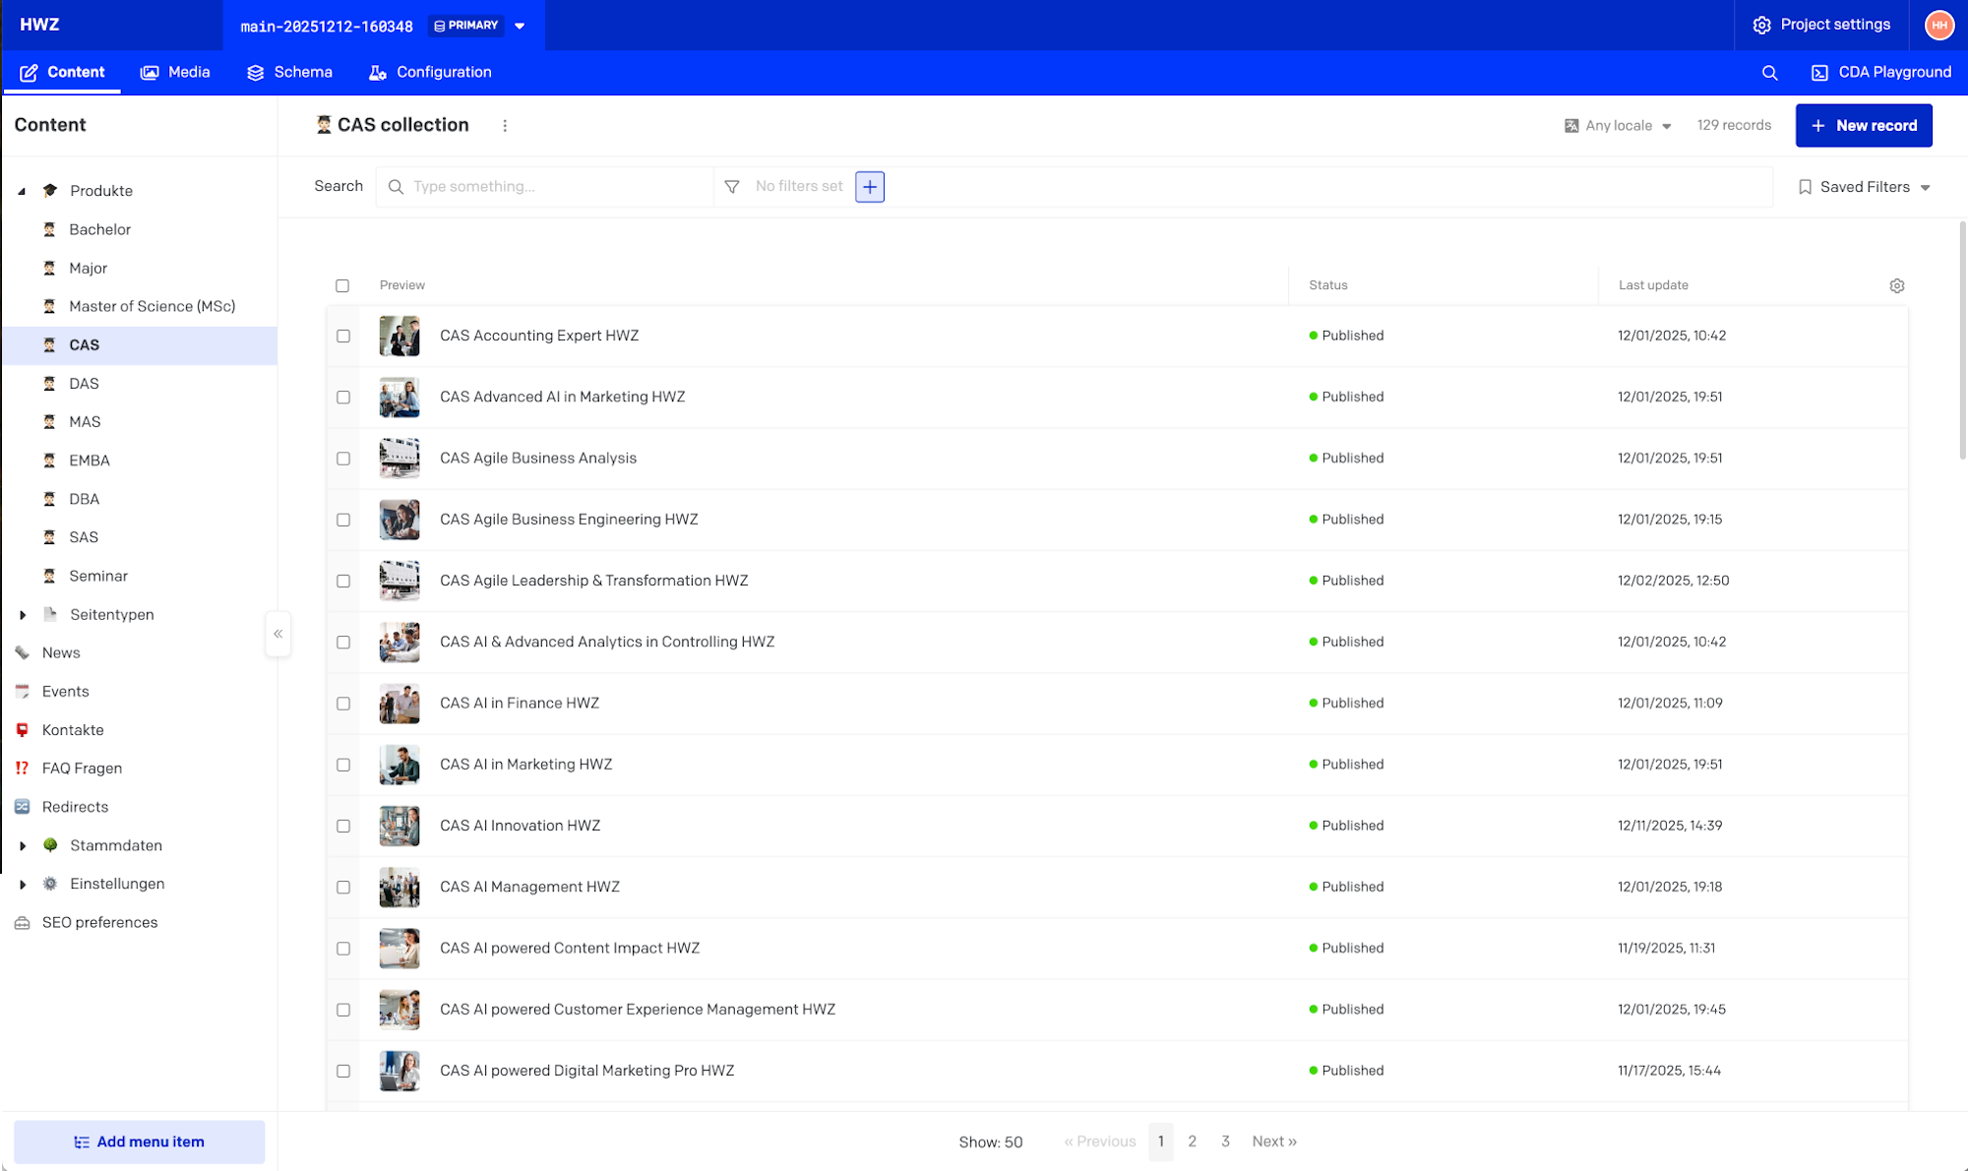Open CDA Playground
This screenshot has height=1171, width=1968.
click(1881, 73)
